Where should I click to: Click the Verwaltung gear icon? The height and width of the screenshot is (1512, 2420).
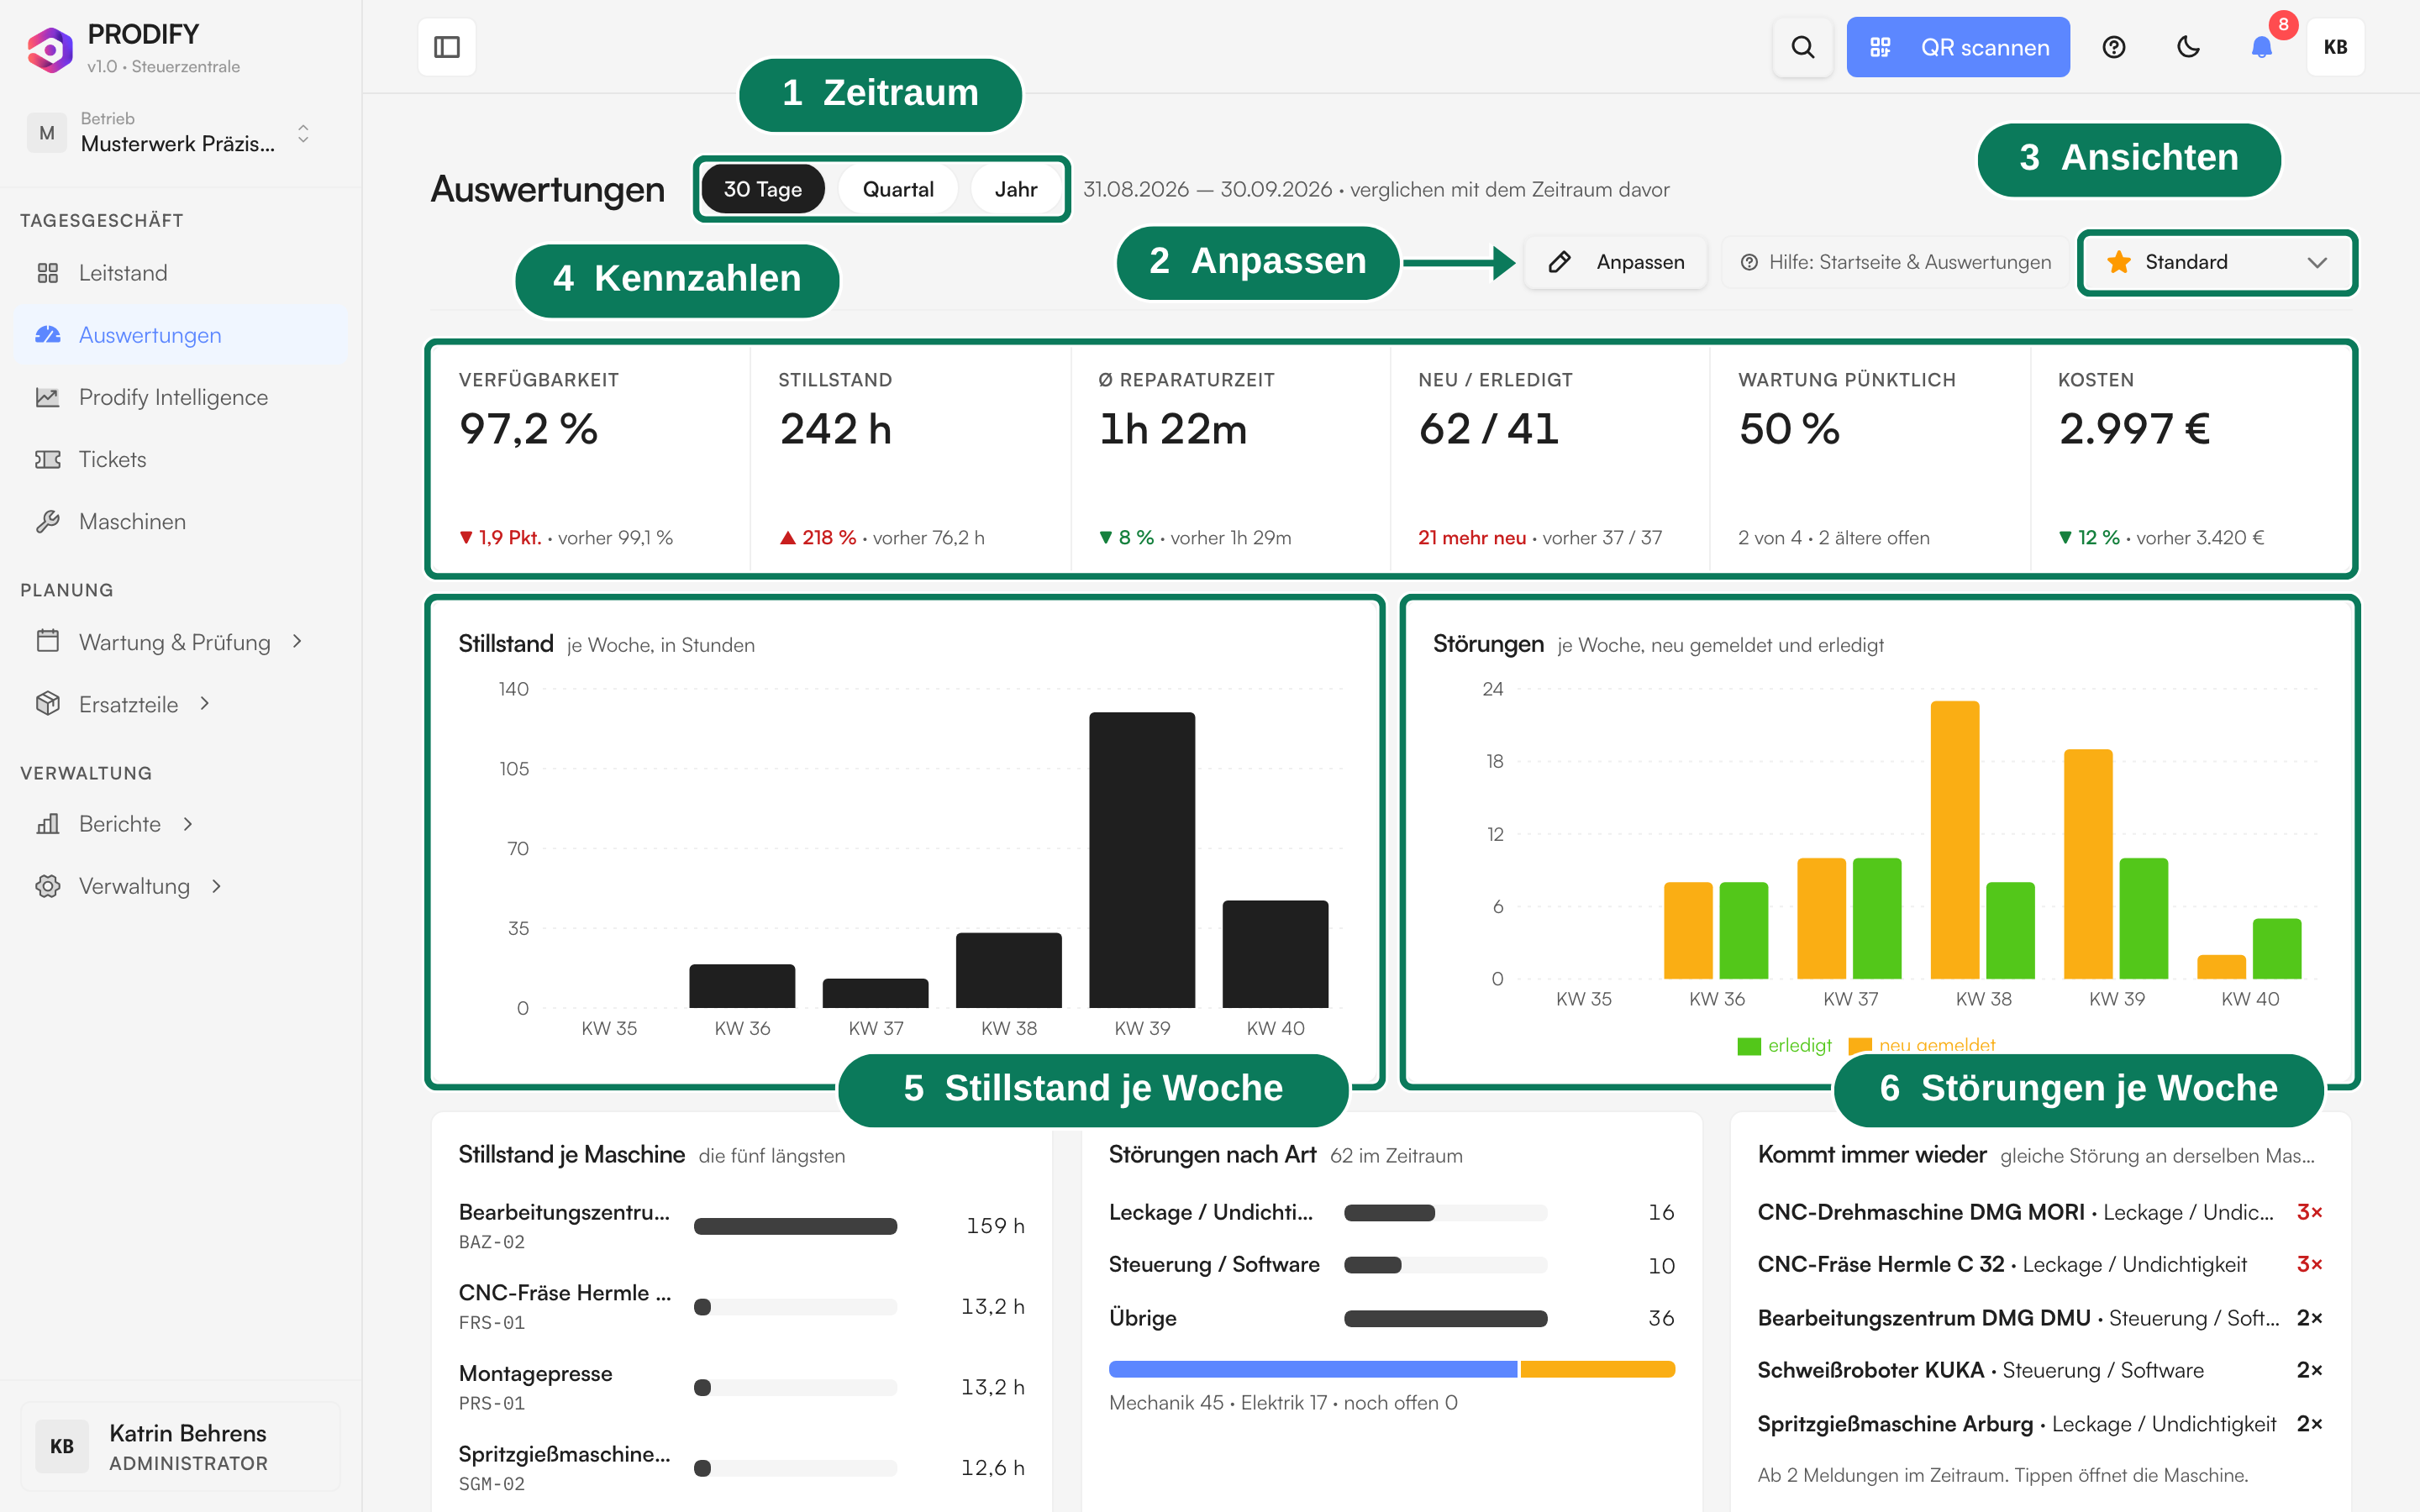pos(47,886)
